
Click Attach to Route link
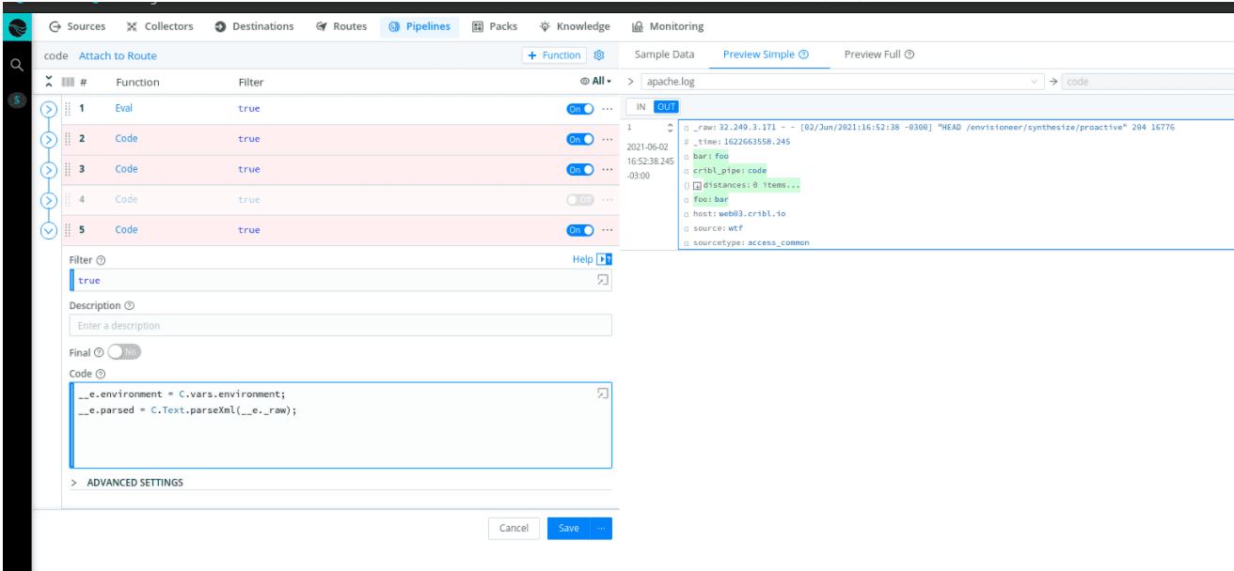pos(118,55)
